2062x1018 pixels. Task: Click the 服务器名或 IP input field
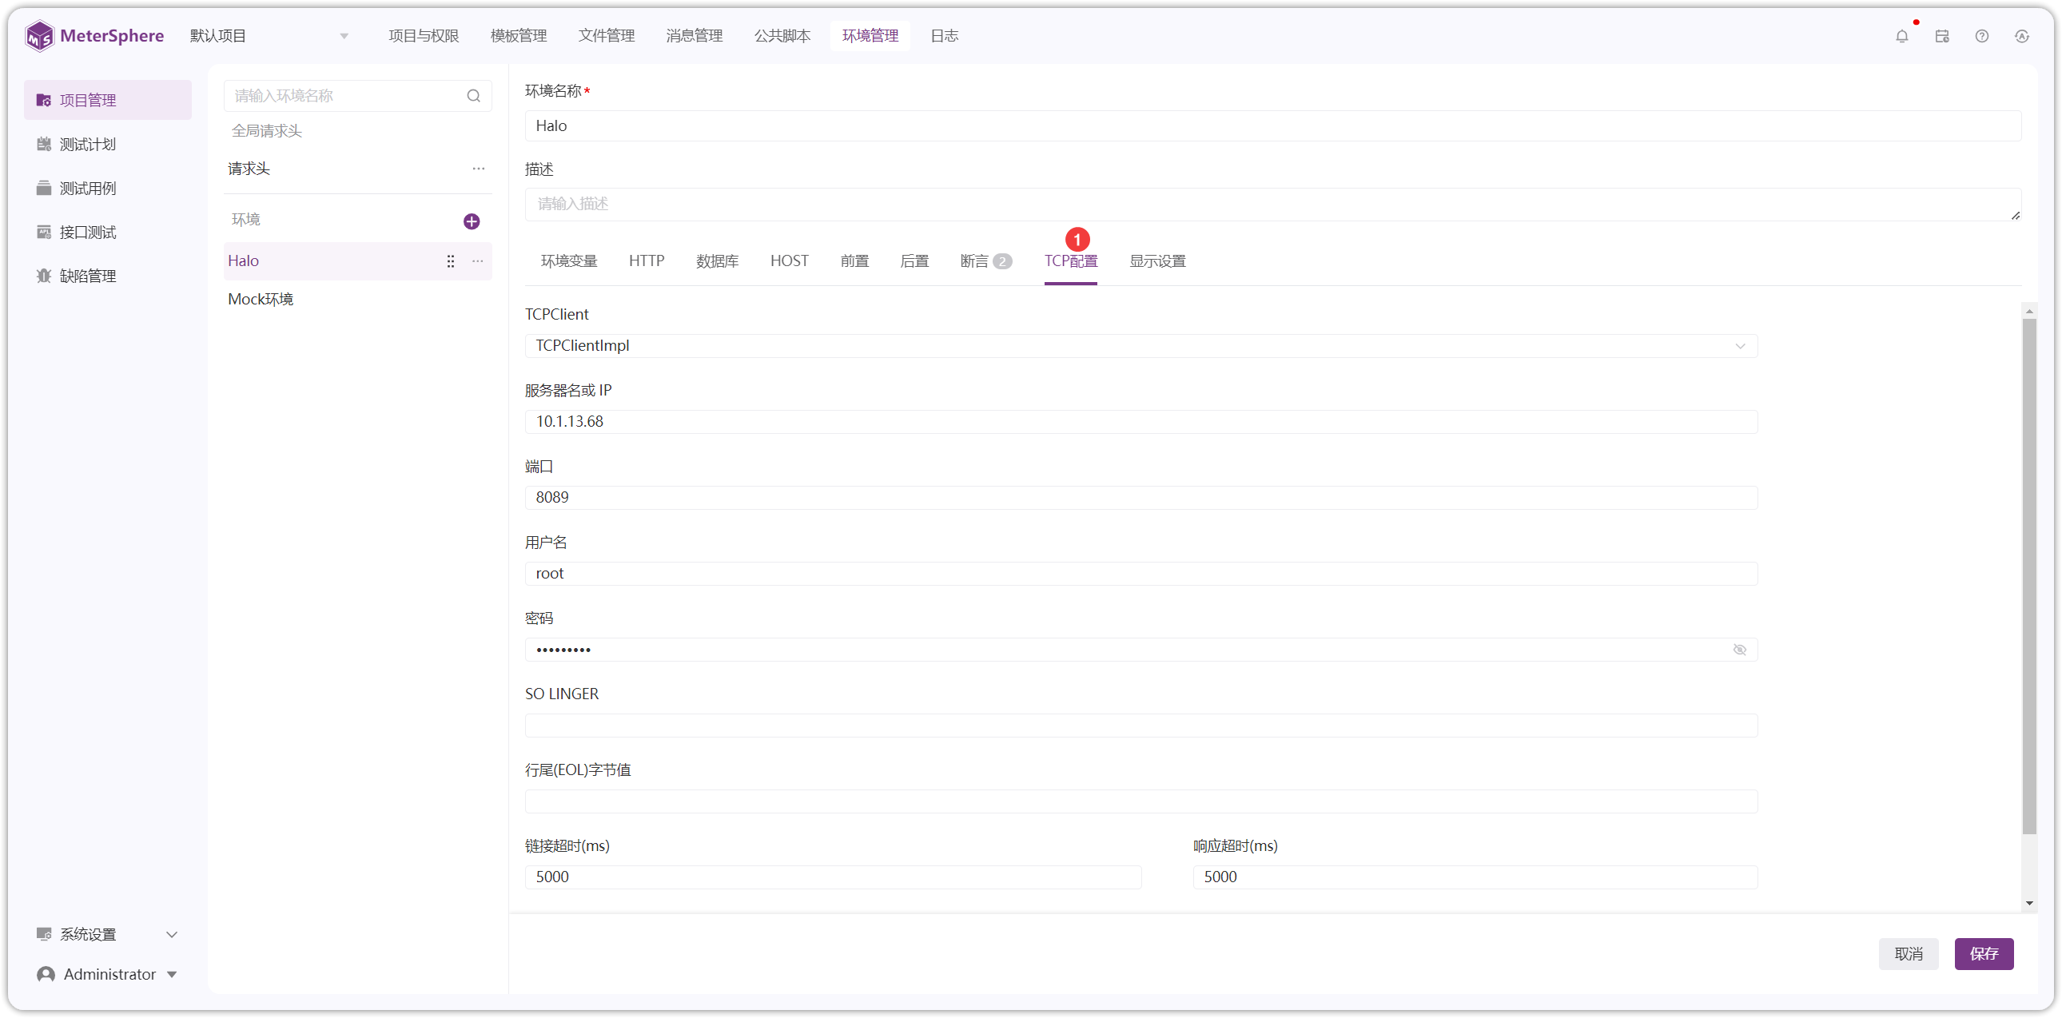pos(1140,422)
